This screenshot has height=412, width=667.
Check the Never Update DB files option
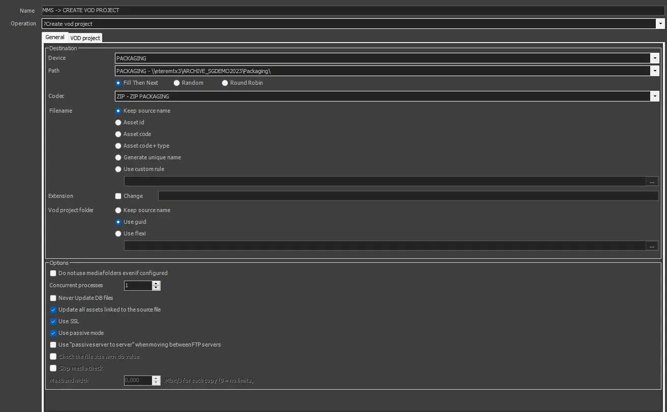tap(53, 298)
